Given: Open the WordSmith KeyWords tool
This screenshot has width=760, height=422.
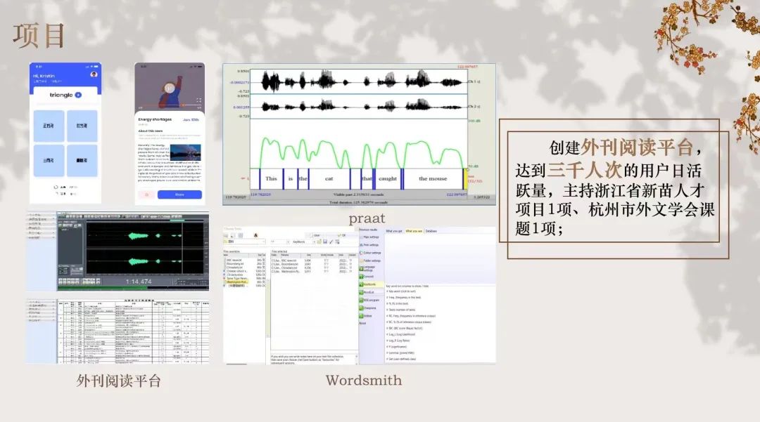Looking at the screenshot, I should point(362,286).
